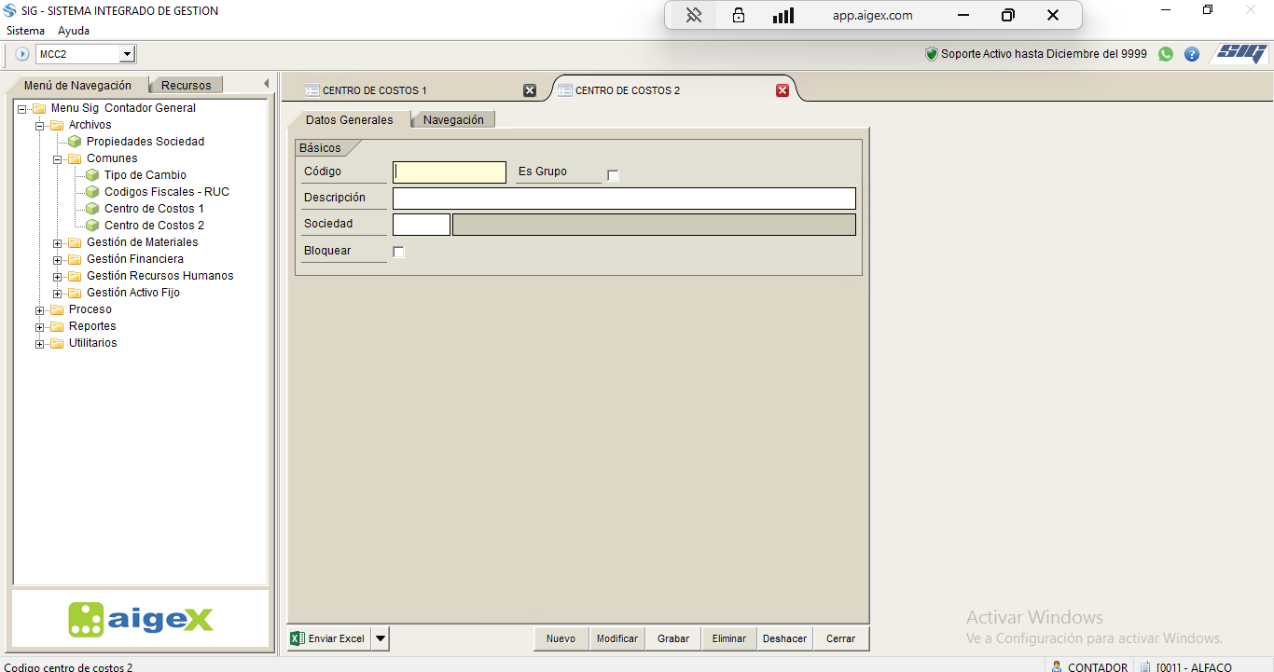Expand the Reportes tree node
Viewport: 1274px width, 672px height.
(x=39, y=327)
